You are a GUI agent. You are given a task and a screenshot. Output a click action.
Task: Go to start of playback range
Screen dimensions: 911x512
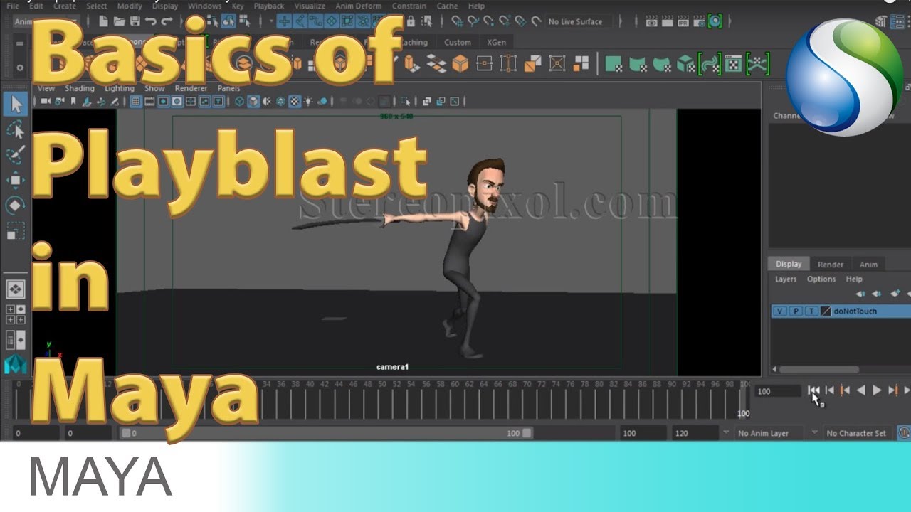pyautogui.click(x=813, y=390)
